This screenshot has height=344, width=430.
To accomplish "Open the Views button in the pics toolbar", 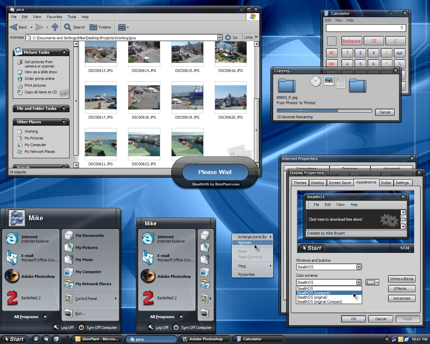I will (x=123, y=28).
